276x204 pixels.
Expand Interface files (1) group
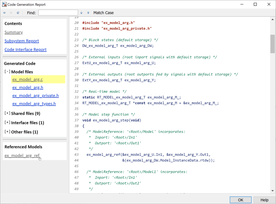7,123
